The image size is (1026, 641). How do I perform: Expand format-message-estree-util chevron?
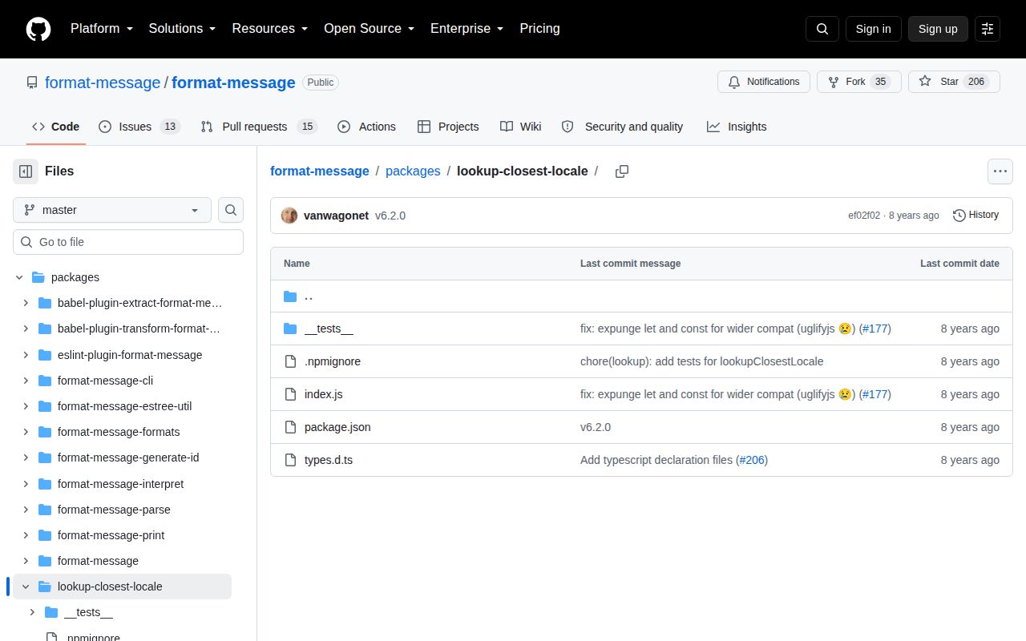(26, 406)
